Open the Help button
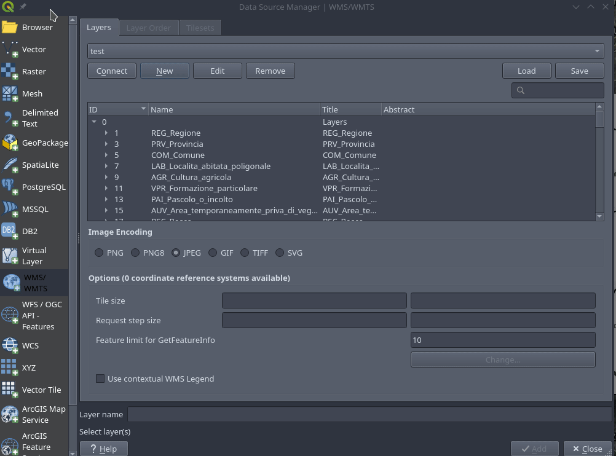This screenshot has width=616, height=456. coord(104,449)
